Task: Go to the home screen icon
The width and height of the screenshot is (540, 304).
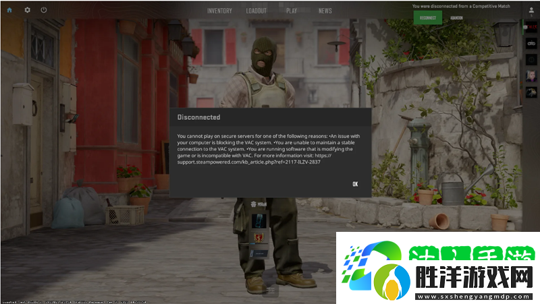Action: 9,10
